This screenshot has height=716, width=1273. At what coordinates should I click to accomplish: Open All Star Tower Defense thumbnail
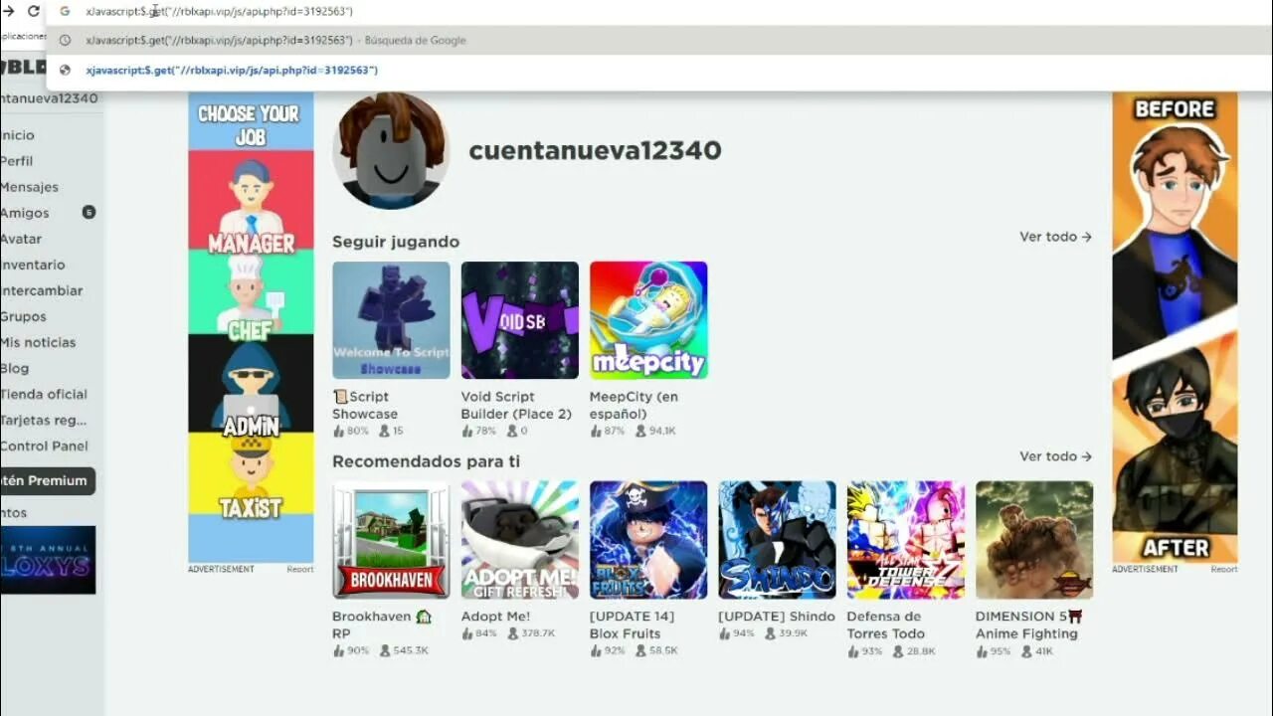(906, 540)
